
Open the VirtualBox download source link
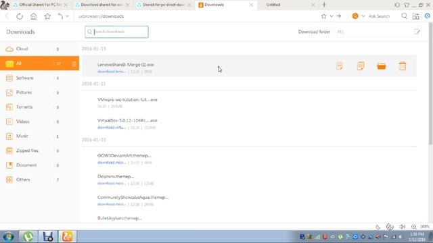(112, 128)
